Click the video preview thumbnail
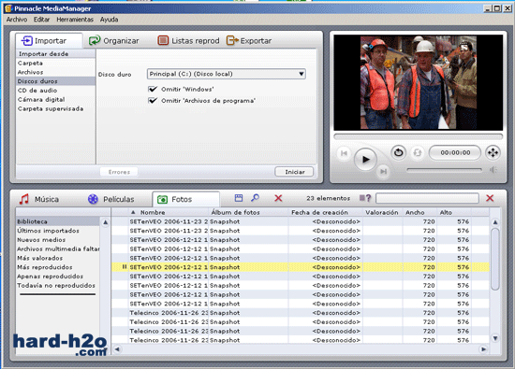 [419, 82]
